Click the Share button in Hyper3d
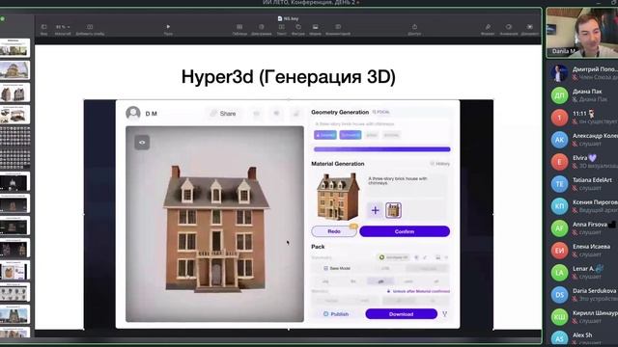 [223, 114]
